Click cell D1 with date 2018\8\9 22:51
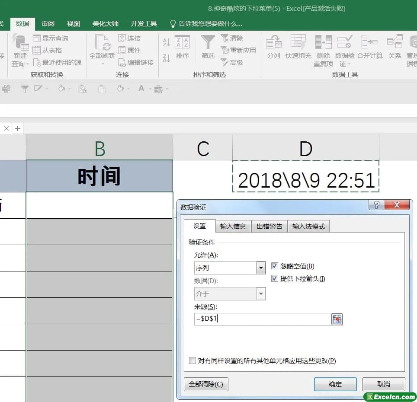The width and height of the screenshot is (417, 402). pyautogui.click(x=305, y=176)
